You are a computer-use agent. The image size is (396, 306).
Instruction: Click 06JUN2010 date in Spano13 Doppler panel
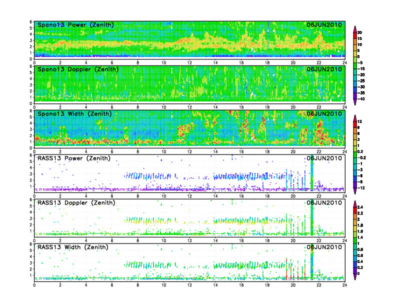[324, 69]
